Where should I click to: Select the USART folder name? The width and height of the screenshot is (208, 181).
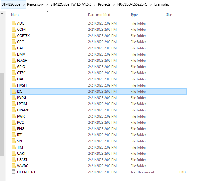coord(22,160)
